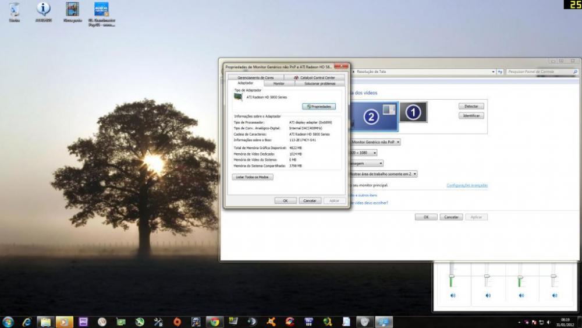This screenshot has height=328, width=582.
Task: Mute the third volume mixer channel
Action: pos(521,295)
